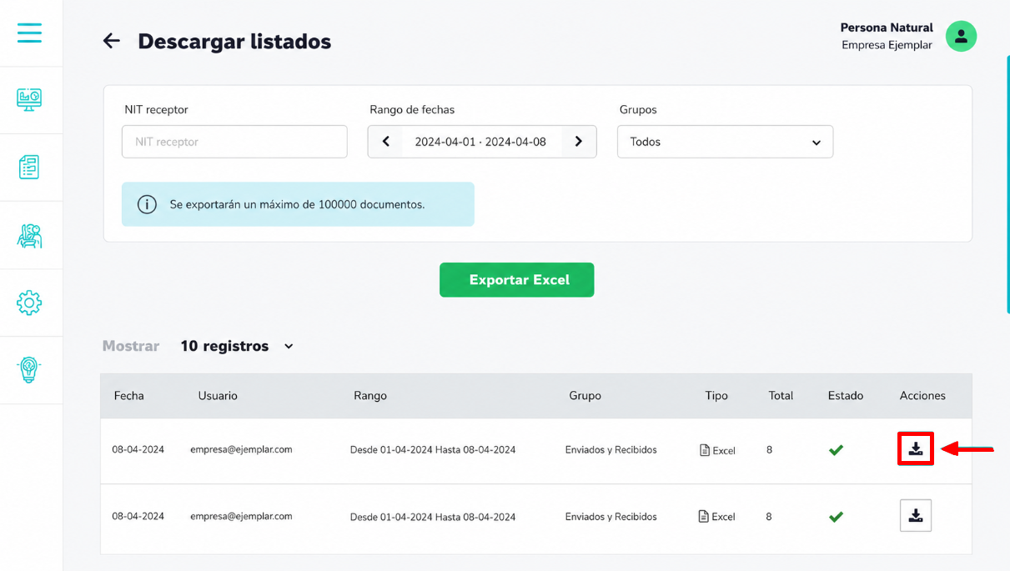This screenshot has width=1010, height=571.
Task: Click the second row's Enviados y Recibidos
Action: pyautogui.click(x=611, y=517)
